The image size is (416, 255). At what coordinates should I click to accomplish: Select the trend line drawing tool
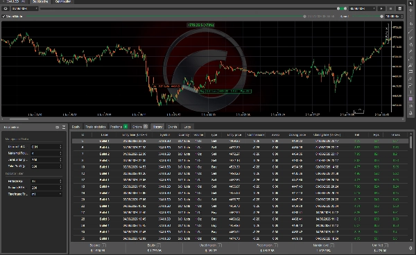tap(410, 31)
